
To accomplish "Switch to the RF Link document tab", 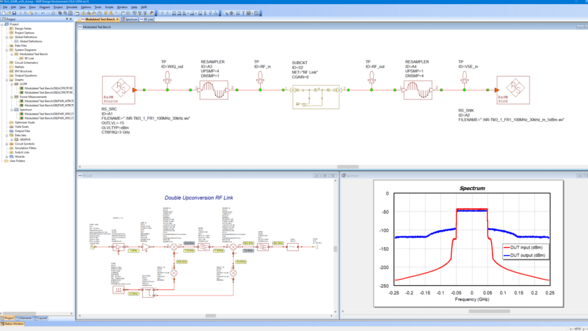I will (146, 19).
